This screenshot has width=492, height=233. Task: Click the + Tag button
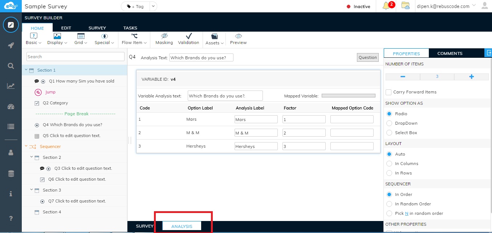(135, 7)
